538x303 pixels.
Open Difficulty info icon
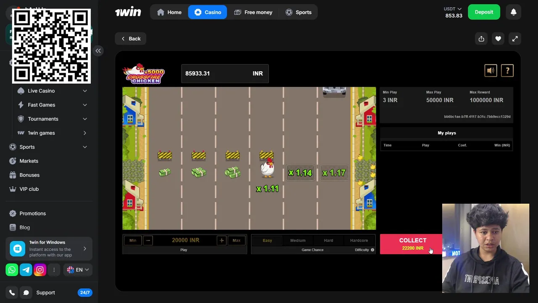coord(372,250)
